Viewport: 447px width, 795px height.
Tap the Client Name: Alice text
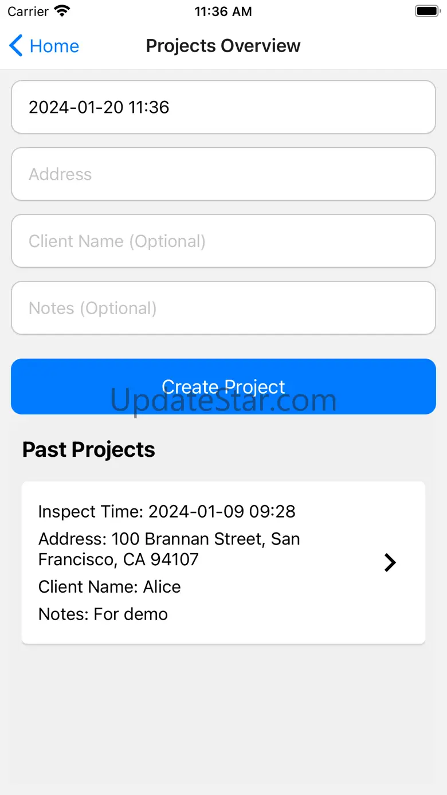point(109,587)
